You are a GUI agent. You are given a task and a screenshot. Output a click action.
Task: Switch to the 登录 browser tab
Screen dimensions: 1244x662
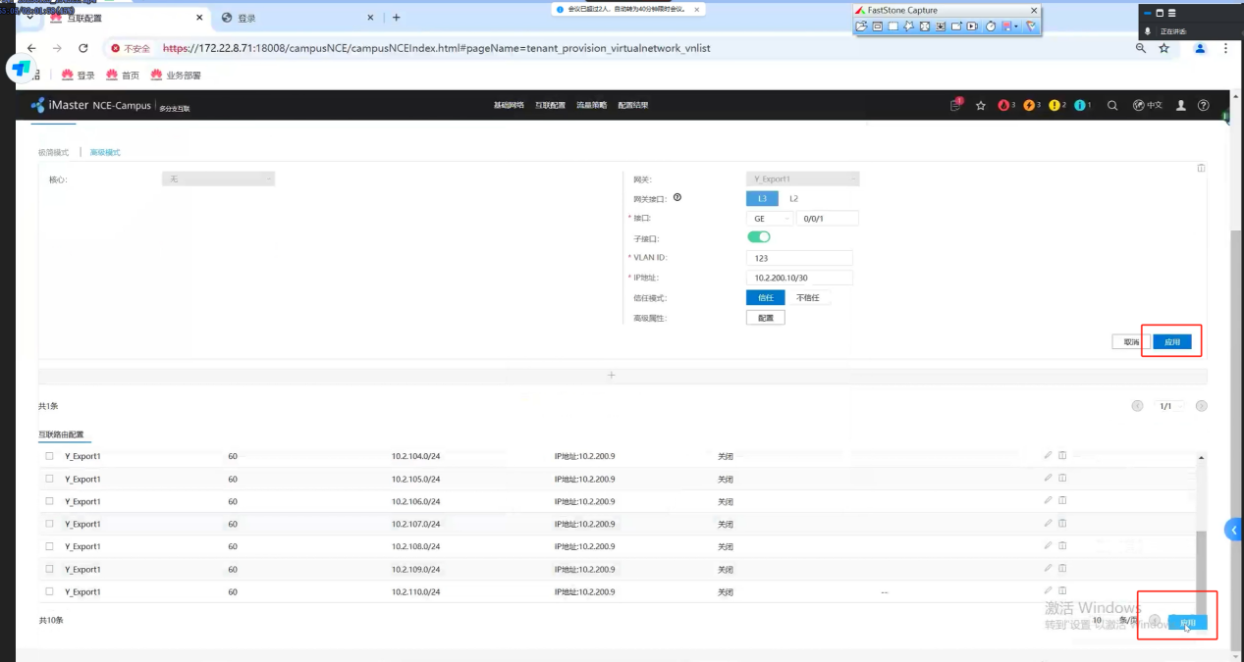pos(297,18)
